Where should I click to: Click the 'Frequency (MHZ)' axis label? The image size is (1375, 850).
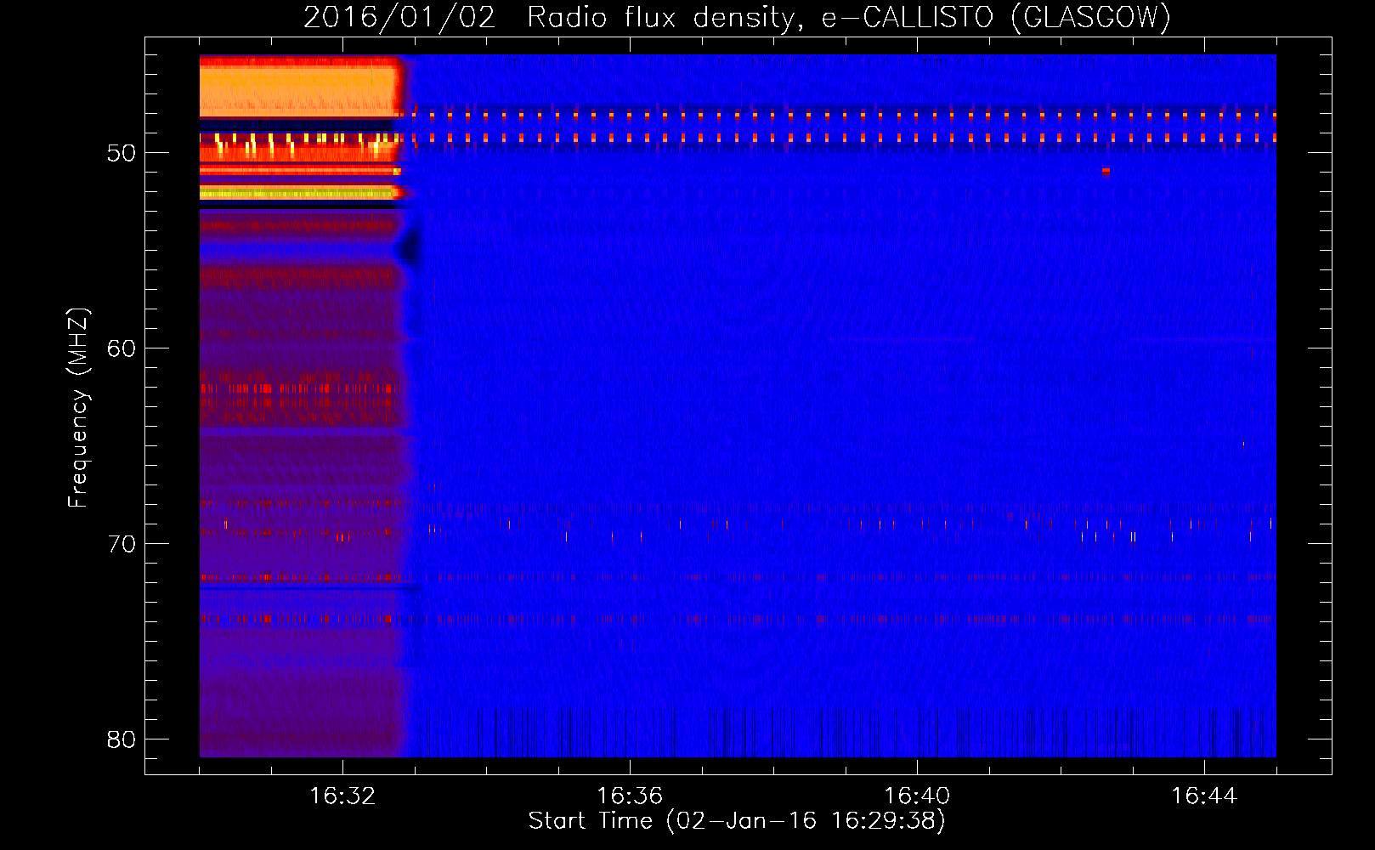78,408
